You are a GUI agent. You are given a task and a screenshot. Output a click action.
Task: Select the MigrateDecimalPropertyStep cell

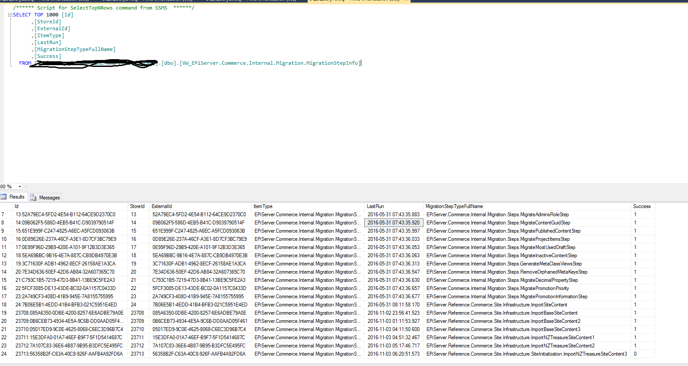(x=527, y=280)
